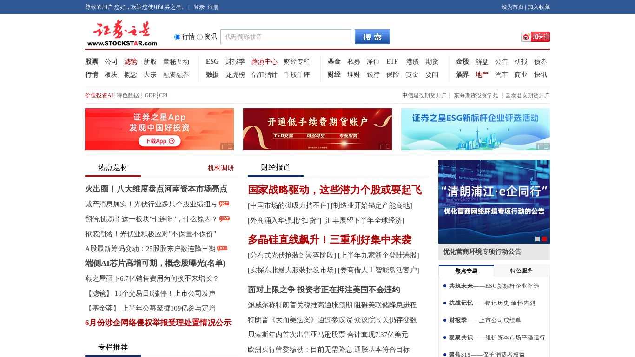The image size is (635, 357).
Task: Open 财报季——上市公司成绩单 topic
Action: (485, 320)
